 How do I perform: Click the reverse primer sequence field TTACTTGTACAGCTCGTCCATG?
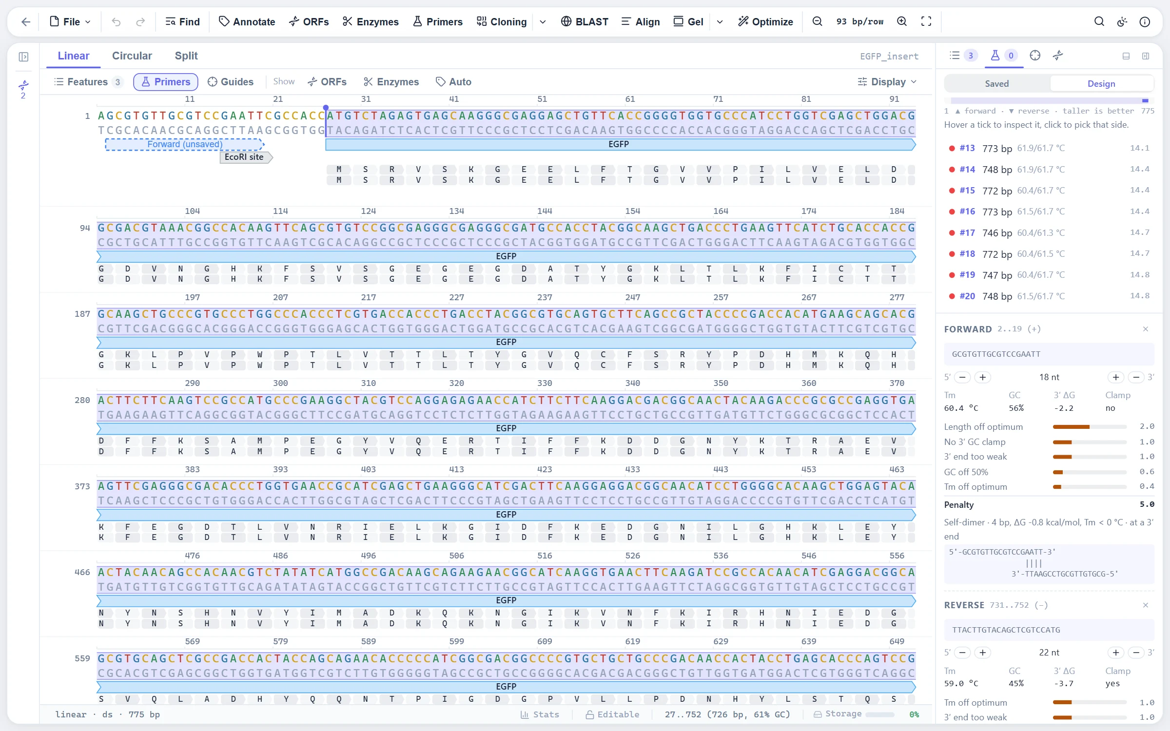coord(1049,630)
